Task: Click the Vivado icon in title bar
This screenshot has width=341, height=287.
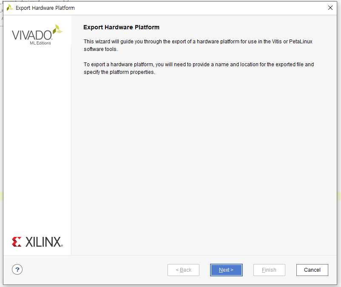Action: (x=10, y=8)
